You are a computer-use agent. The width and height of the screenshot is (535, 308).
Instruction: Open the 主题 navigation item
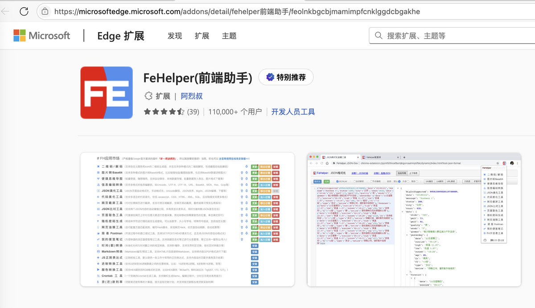(x=229, y=36)
